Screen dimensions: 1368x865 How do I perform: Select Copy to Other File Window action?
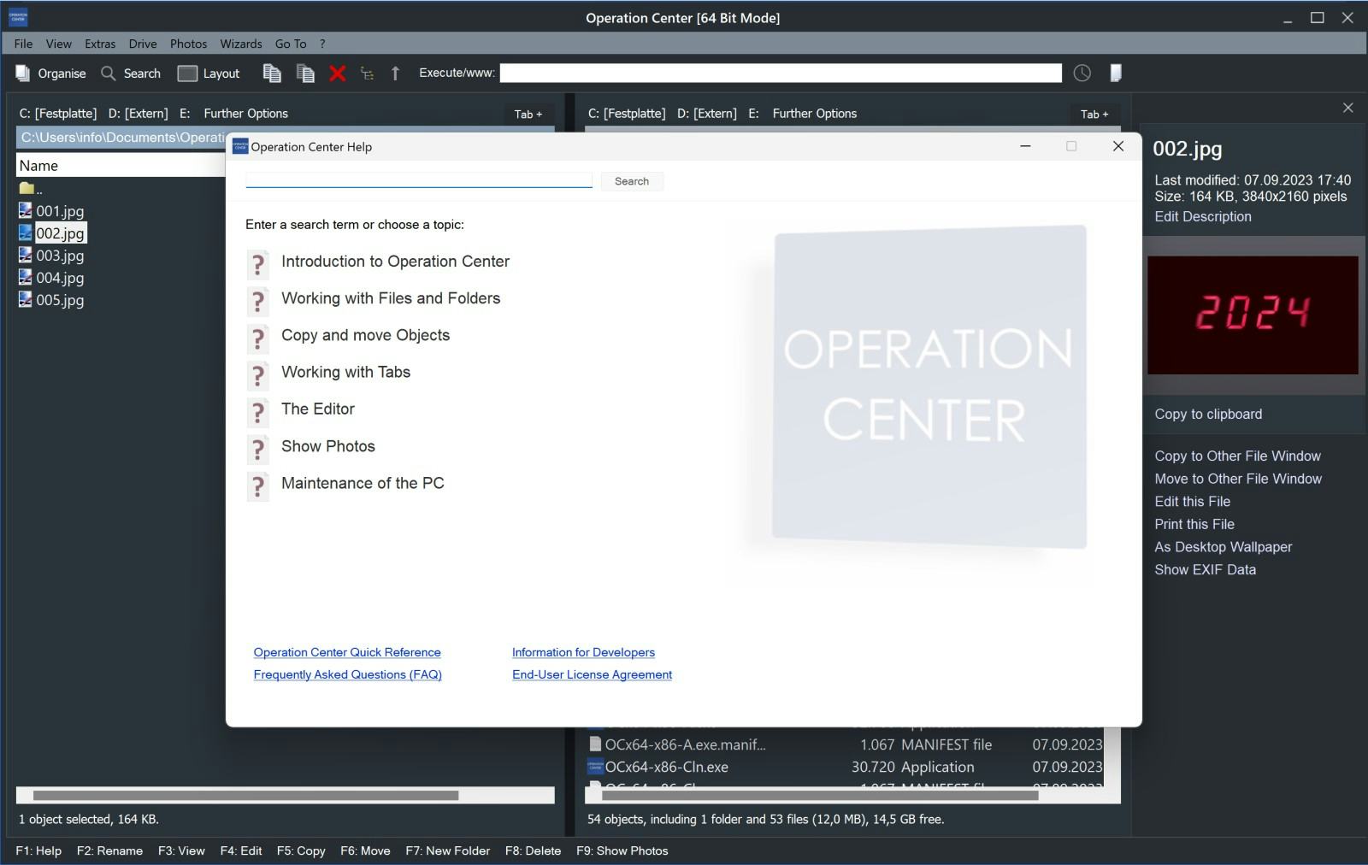coord(1237,456)
